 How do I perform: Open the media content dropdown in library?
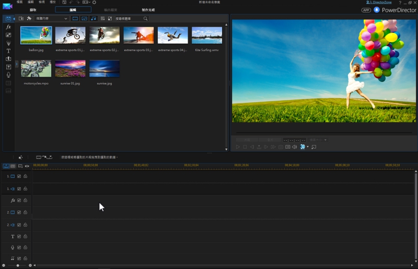pos(51,19)
